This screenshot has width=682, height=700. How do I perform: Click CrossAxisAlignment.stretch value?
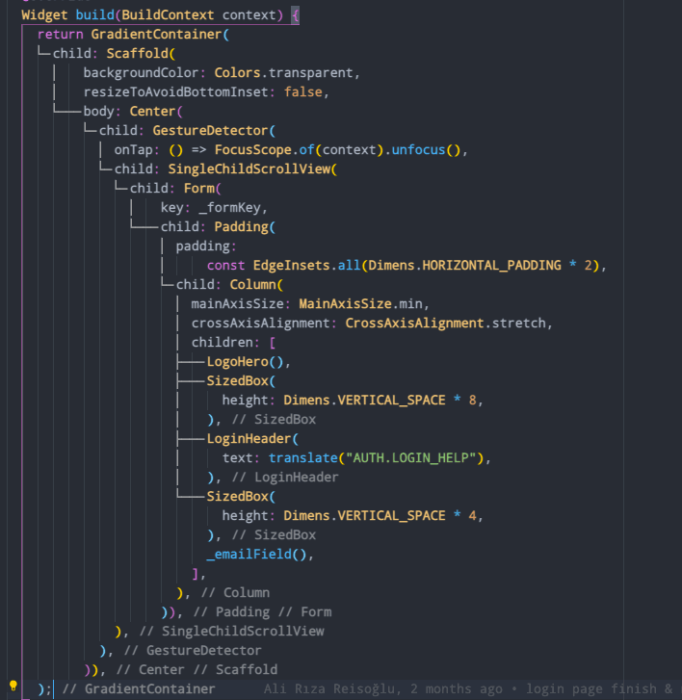click(x=445, y=323)
